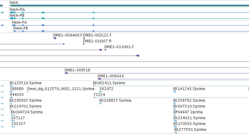
Task: Select the Dmel_dig_012579_0602_1221.3prime label
Action: [x=61, y=89]
